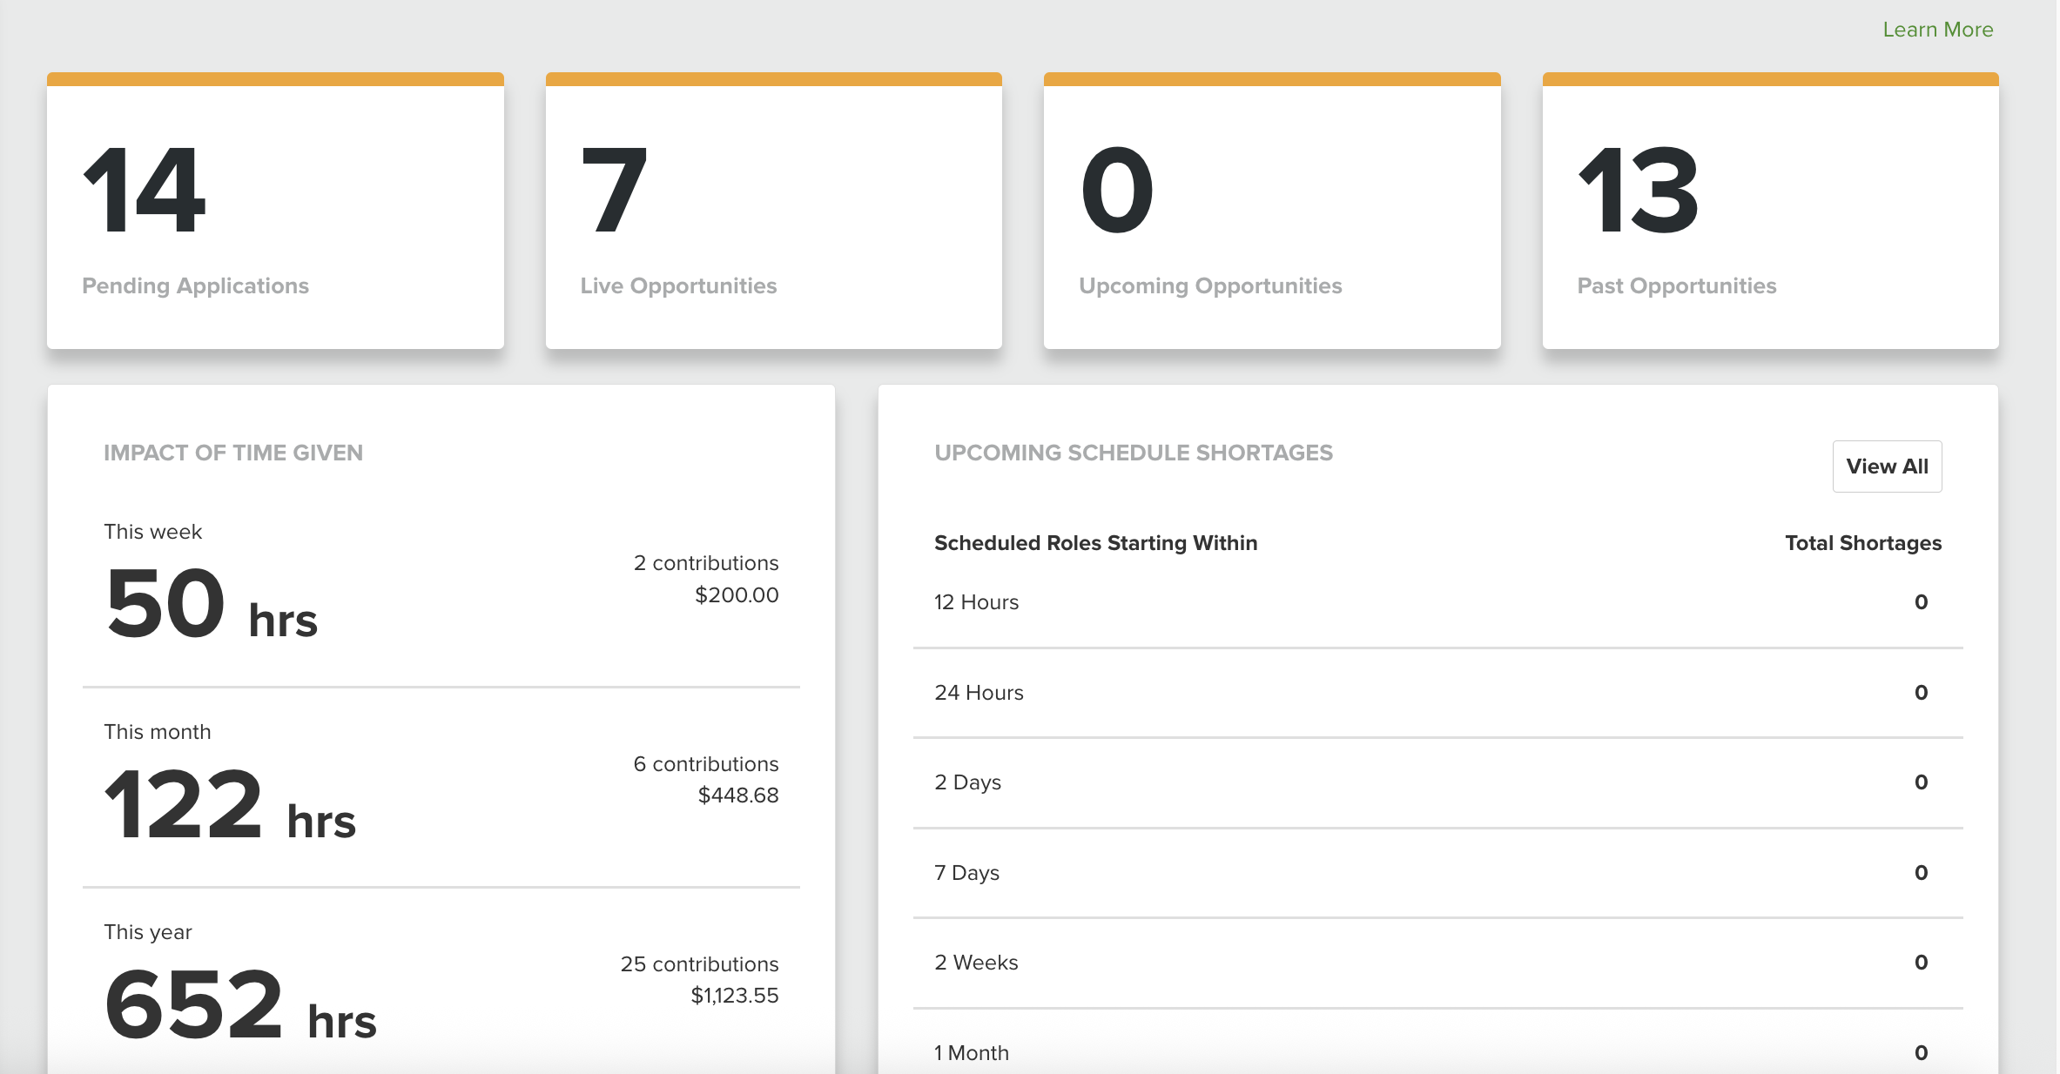Open the Pending Applications card

click(x=275, y=211)
